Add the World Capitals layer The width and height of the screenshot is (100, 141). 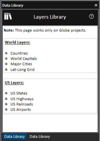point(24,59)
